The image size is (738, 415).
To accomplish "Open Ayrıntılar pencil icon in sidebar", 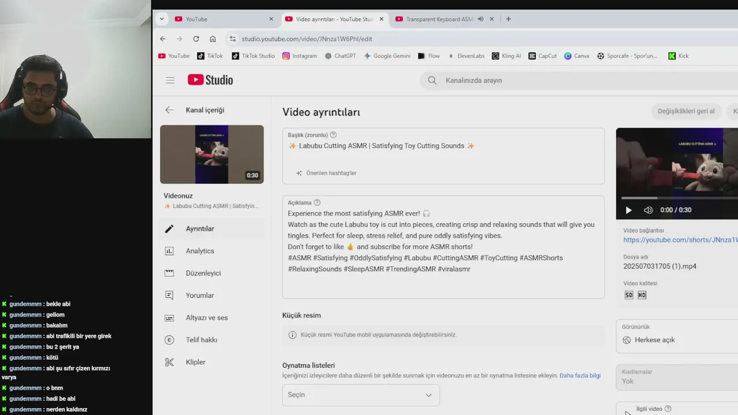I will click(x=169, y=229).
